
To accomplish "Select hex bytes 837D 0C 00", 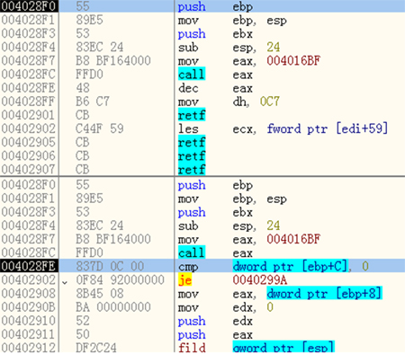I will pyautogui.click(x=110, y=266).
